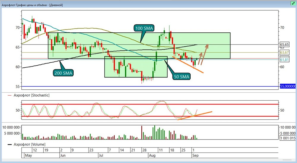Click the date label '7' on the time axis
Viewport: 297px width, 163px height.
pyautogui.click(x=110, y=150)
